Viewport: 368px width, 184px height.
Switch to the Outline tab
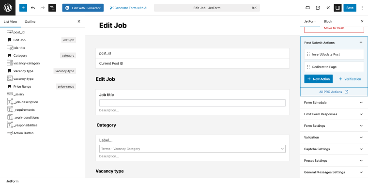pyautogui.click(x=30, y=22)
